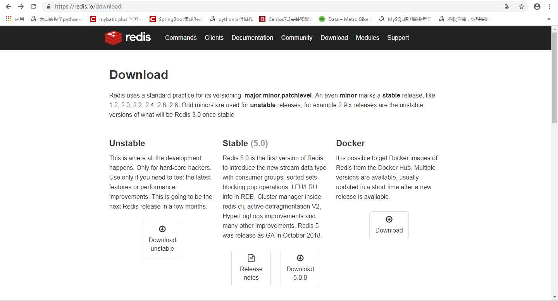Open the python文件操作 bookmark
Image resolution: width=558 pixels, height=301 pixels.
tap(231, 19)
